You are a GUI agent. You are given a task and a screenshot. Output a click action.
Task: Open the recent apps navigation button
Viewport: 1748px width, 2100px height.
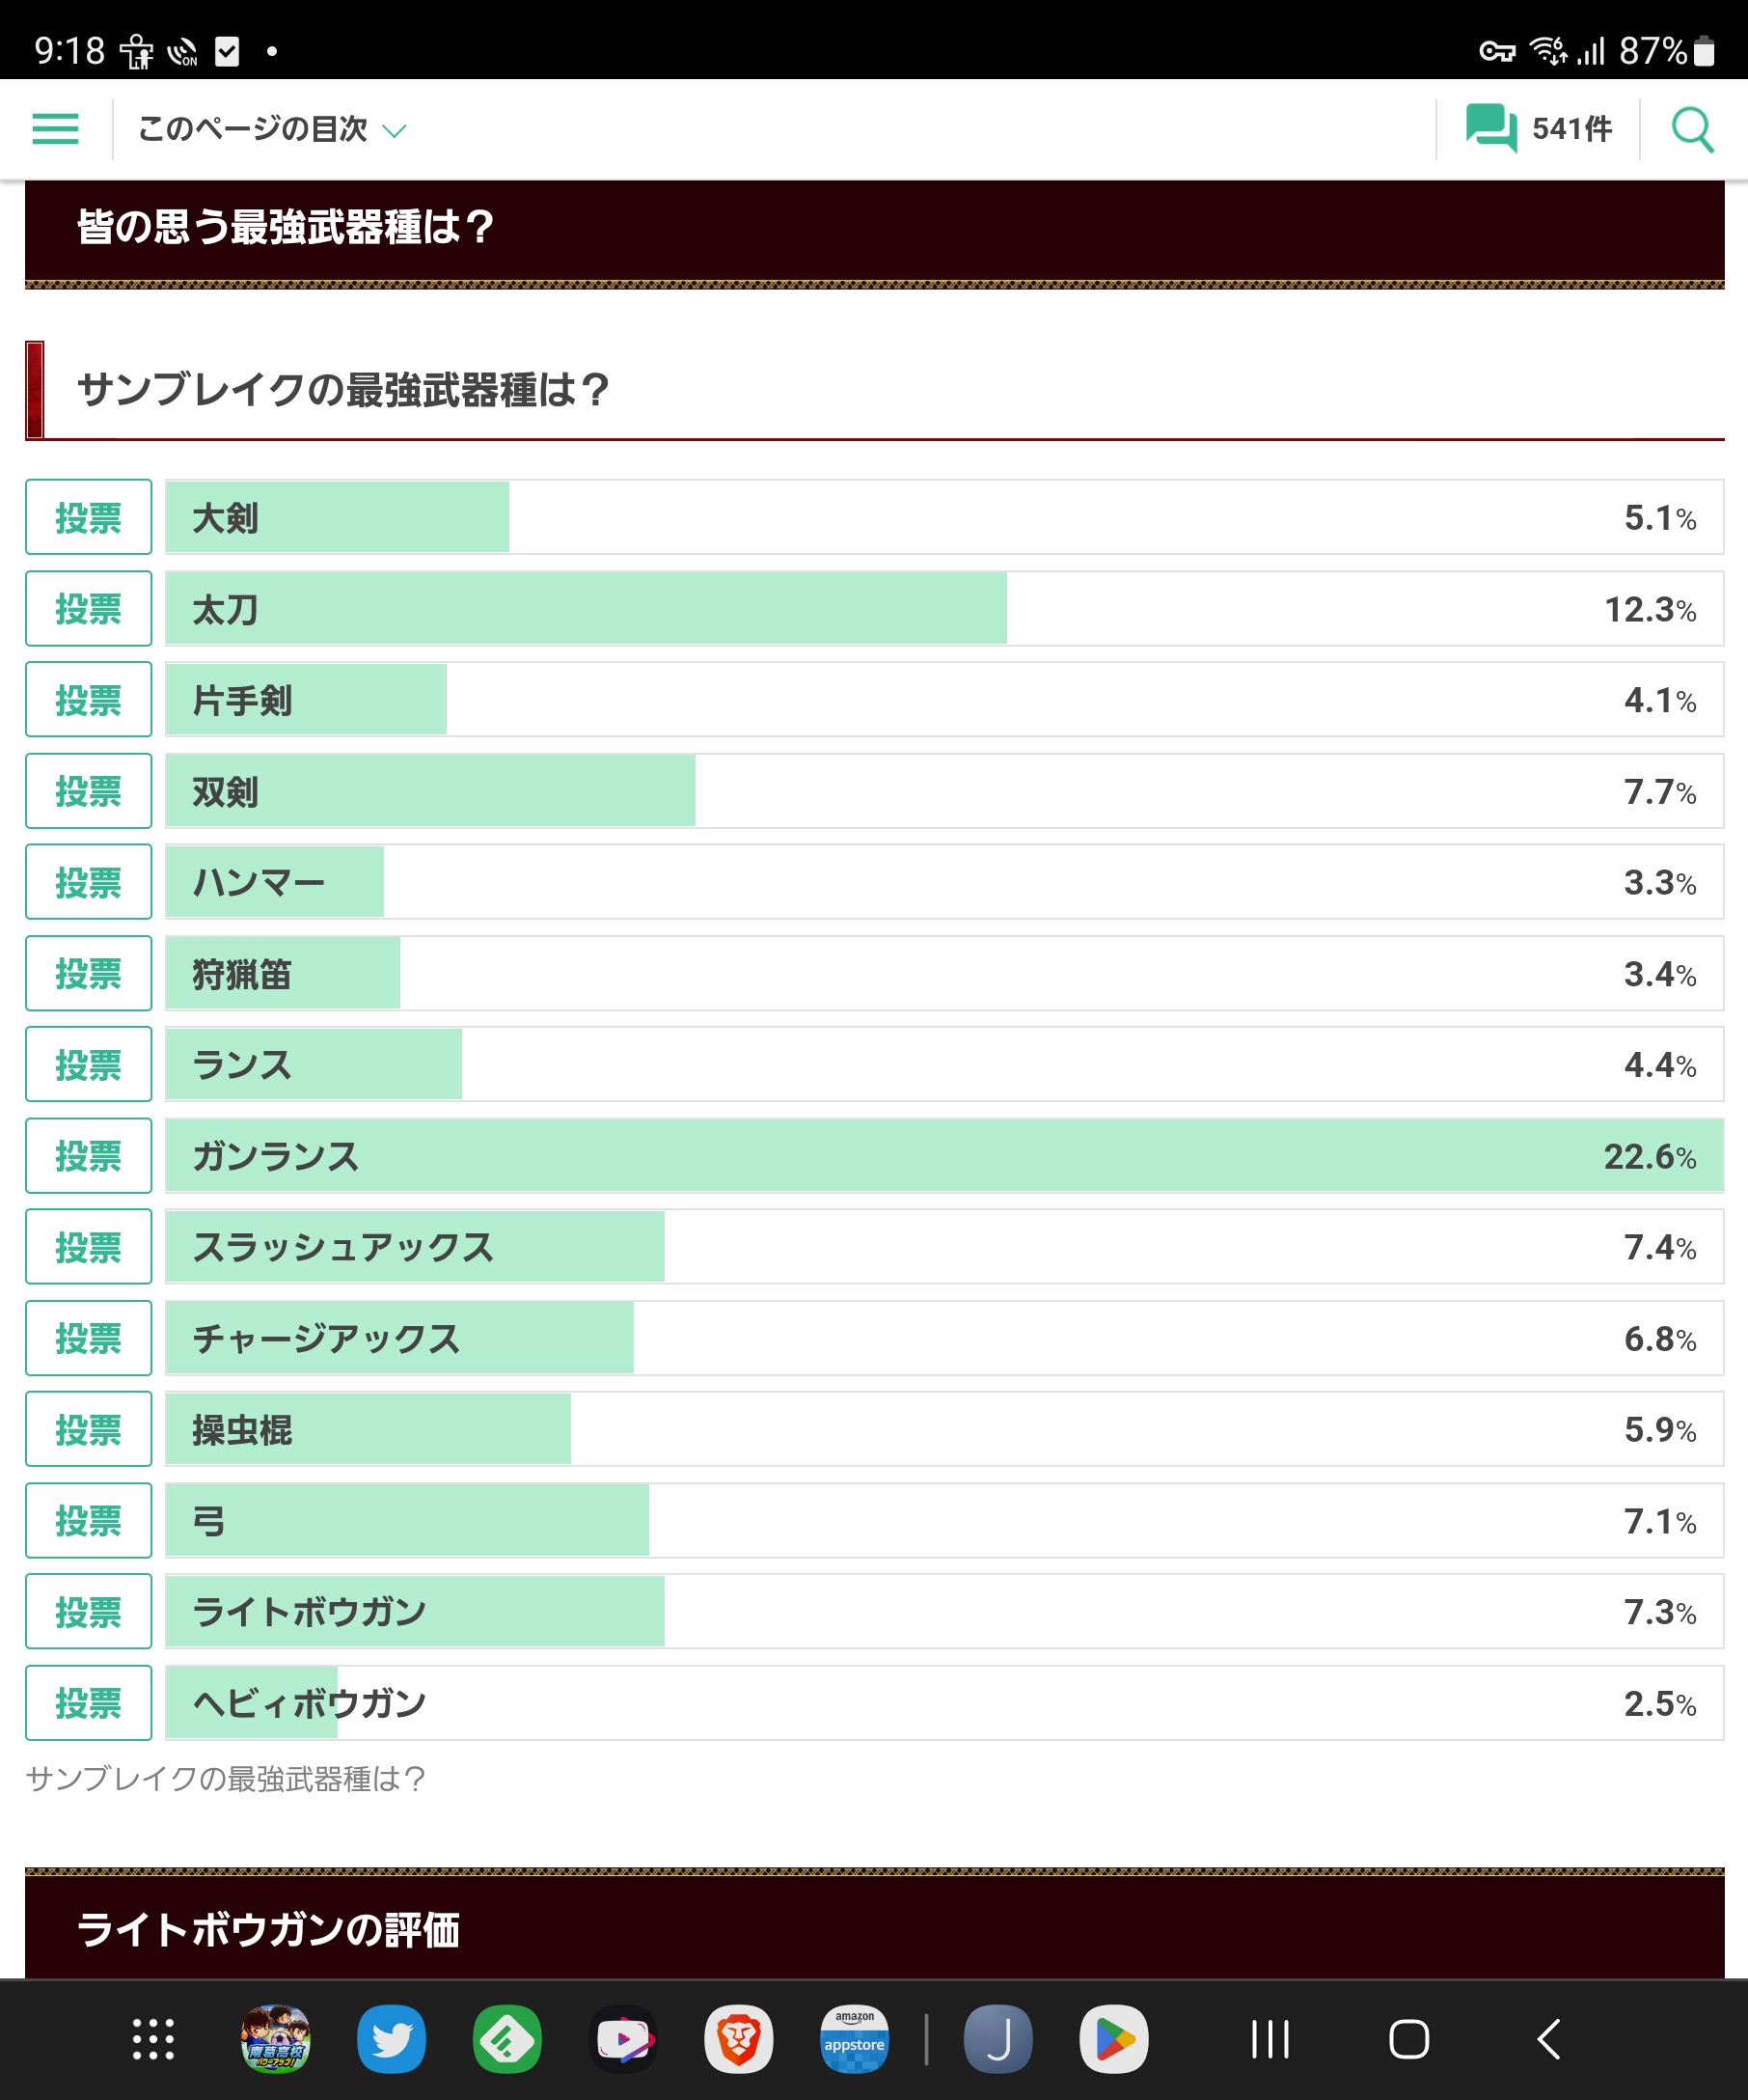tap(1270, 2039)
